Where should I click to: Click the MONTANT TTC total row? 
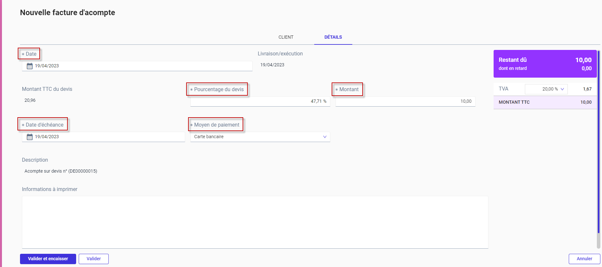[x=545, y=102]
